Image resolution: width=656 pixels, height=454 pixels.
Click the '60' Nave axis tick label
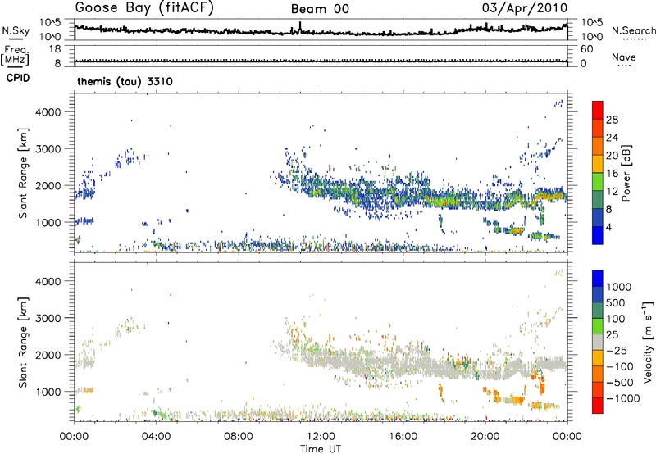click(x=586, y=49)
